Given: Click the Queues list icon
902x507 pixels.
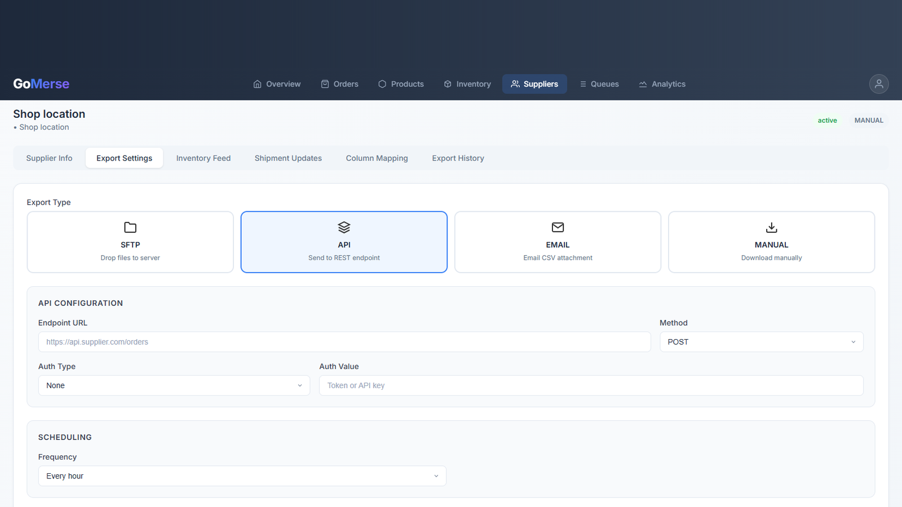Looking at the screenshot, I should tap(583, 84).
